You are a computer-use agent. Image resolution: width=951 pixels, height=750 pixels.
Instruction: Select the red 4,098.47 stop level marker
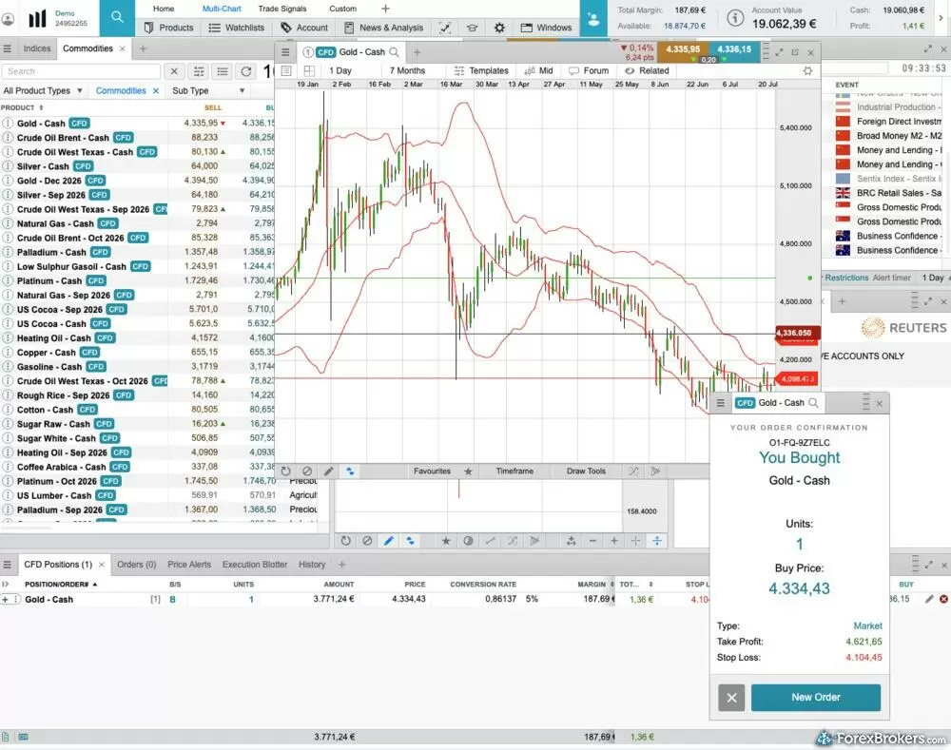point(797,379)
